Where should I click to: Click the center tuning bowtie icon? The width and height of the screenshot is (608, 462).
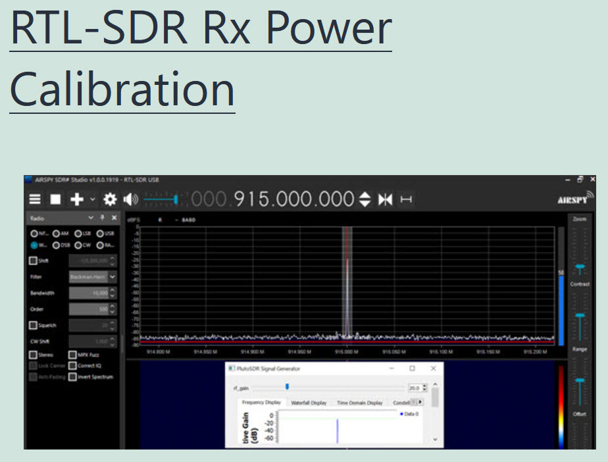[386, 199]
